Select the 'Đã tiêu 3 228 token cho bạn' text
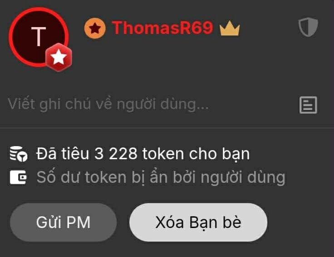Image resolution: width=334 pixels, height=257 pixels. 143,154
